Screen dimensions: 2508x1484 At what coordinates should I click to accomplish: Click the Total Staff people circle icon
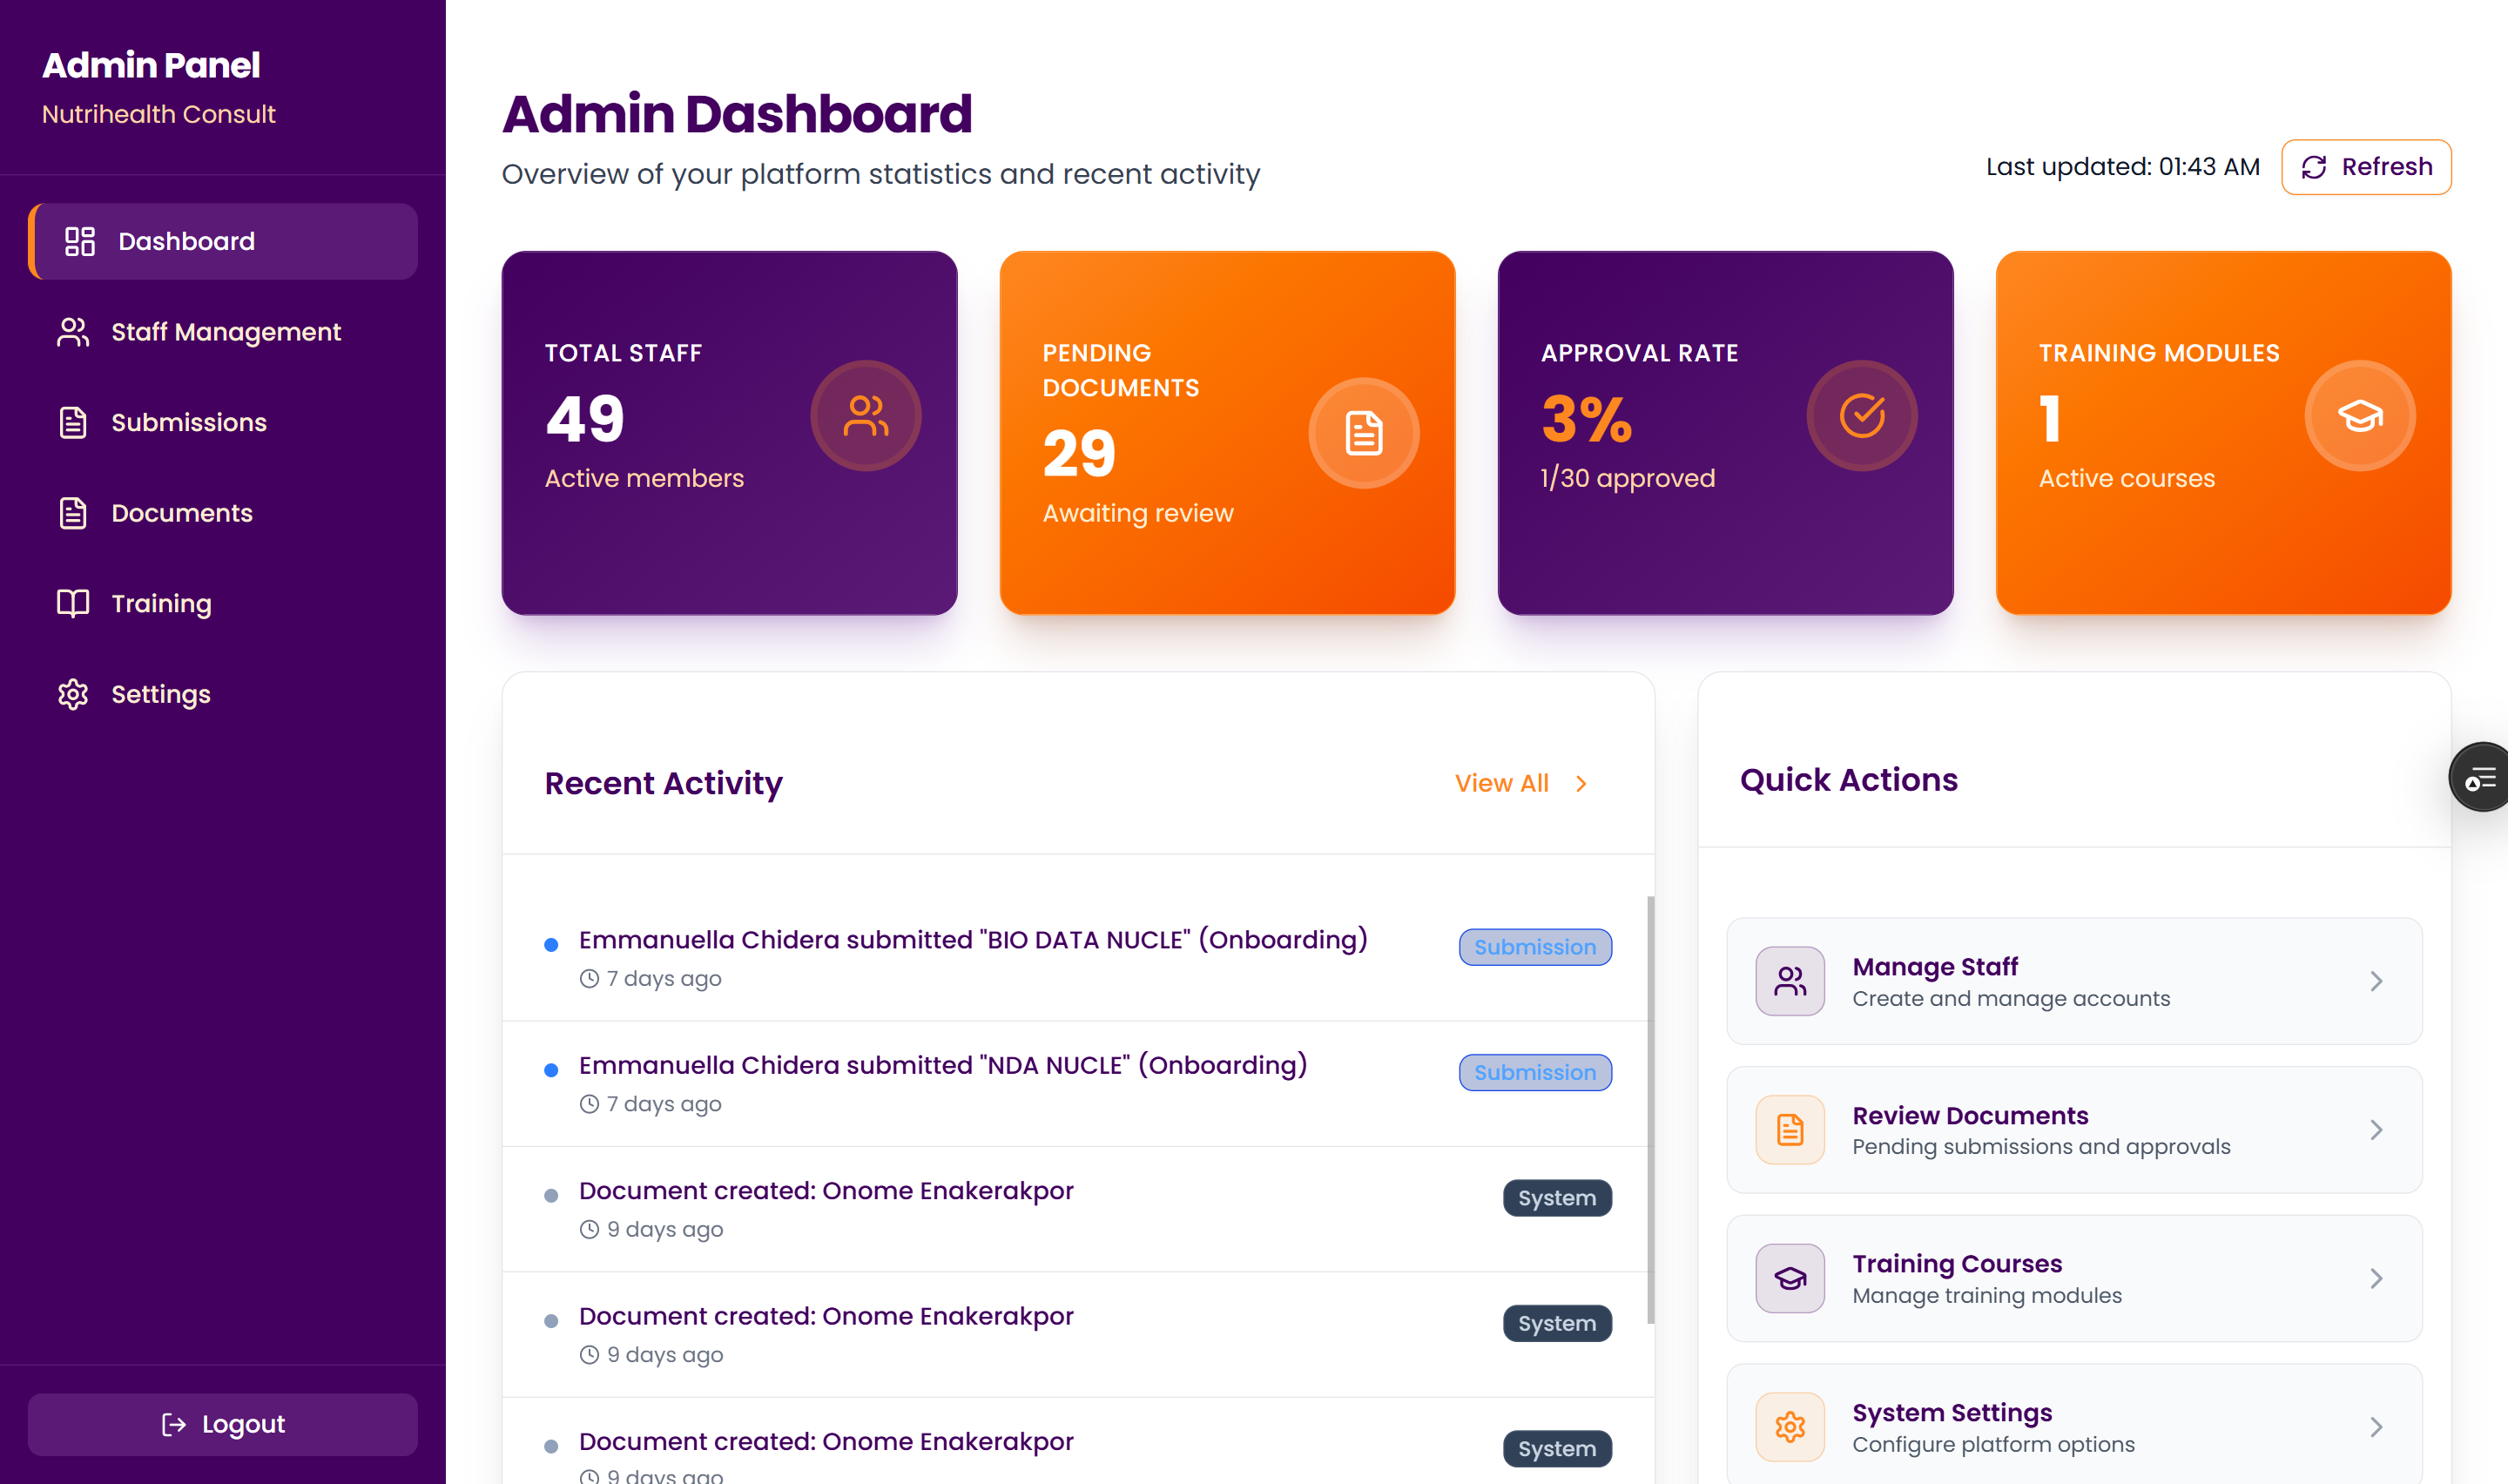tap(866, 415)
